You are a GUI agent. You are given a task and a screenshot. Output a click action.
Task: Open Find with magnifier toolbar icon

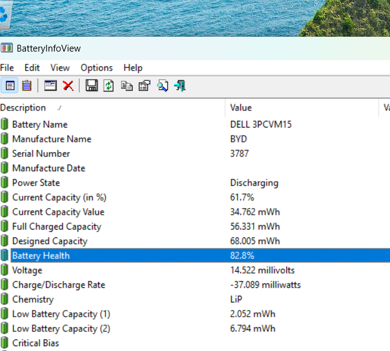click(163, 86)
